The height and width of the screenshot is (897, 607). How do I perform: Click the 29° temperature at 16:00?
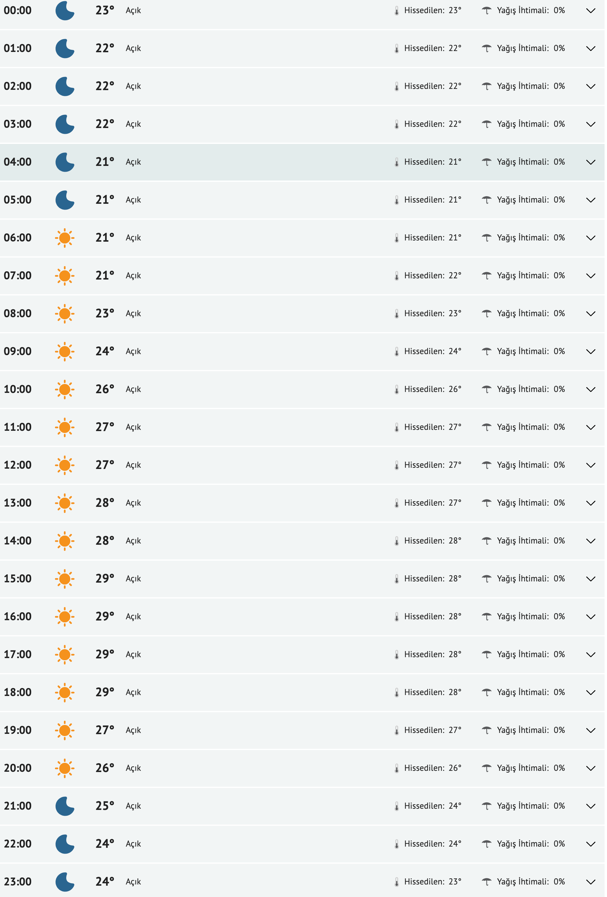click(105, 617)
